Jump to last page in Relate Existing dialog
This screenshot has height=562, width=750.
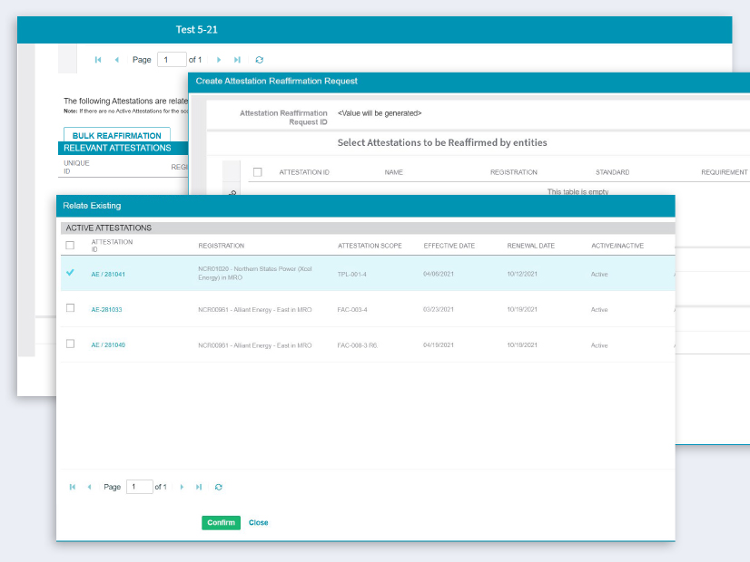(199, 487)
